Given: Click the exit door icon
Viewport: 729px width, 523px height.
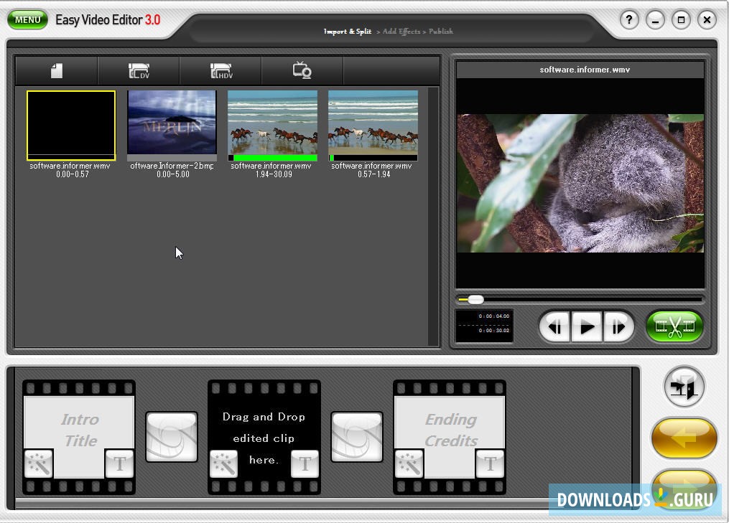Looking at the screenshot, I should (x=684, y=387).
